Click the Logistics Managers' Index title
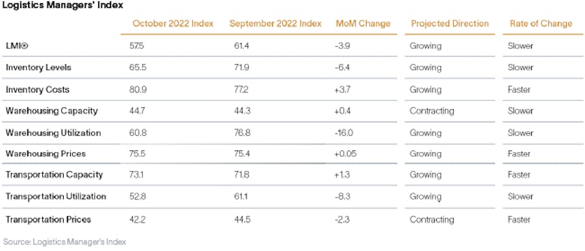585x251 pixels. pos(62,6)
